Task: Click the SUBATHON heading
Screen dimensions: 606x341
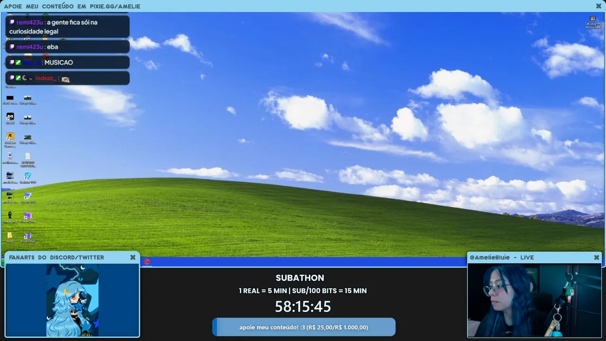Action: click(300, 278)
